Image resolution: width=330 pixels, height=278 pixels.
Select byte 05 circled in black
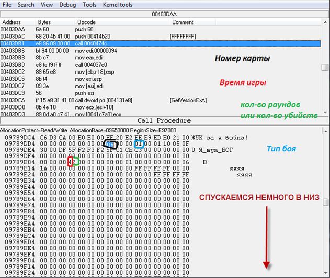(110, 144)
